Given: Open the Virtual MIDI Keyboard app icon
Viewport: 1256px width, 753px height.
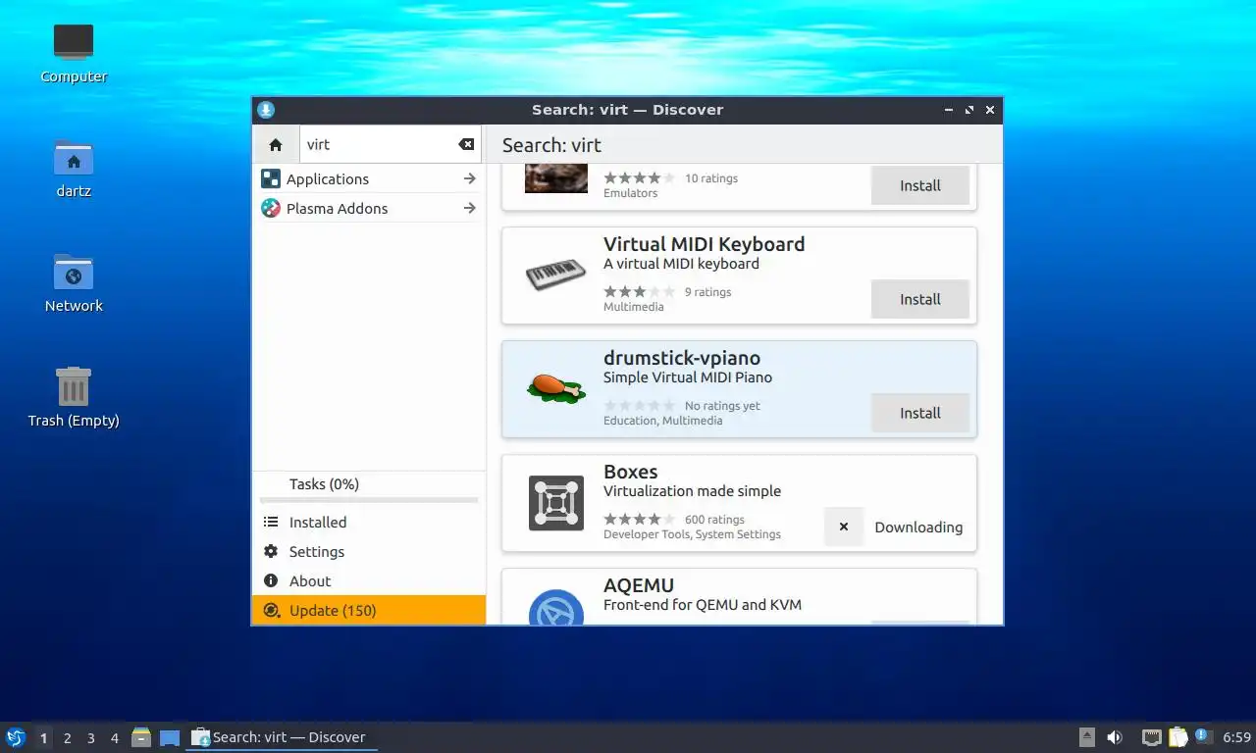Looking at the screenshot, I should pyautogui.click(x=555, y=276).
